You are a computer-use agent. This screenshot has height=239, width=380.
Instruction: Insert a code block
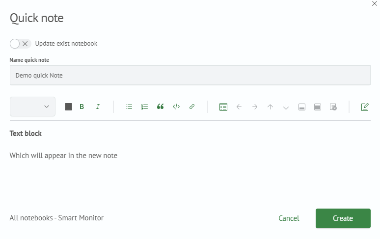click(x=176, y=106)
